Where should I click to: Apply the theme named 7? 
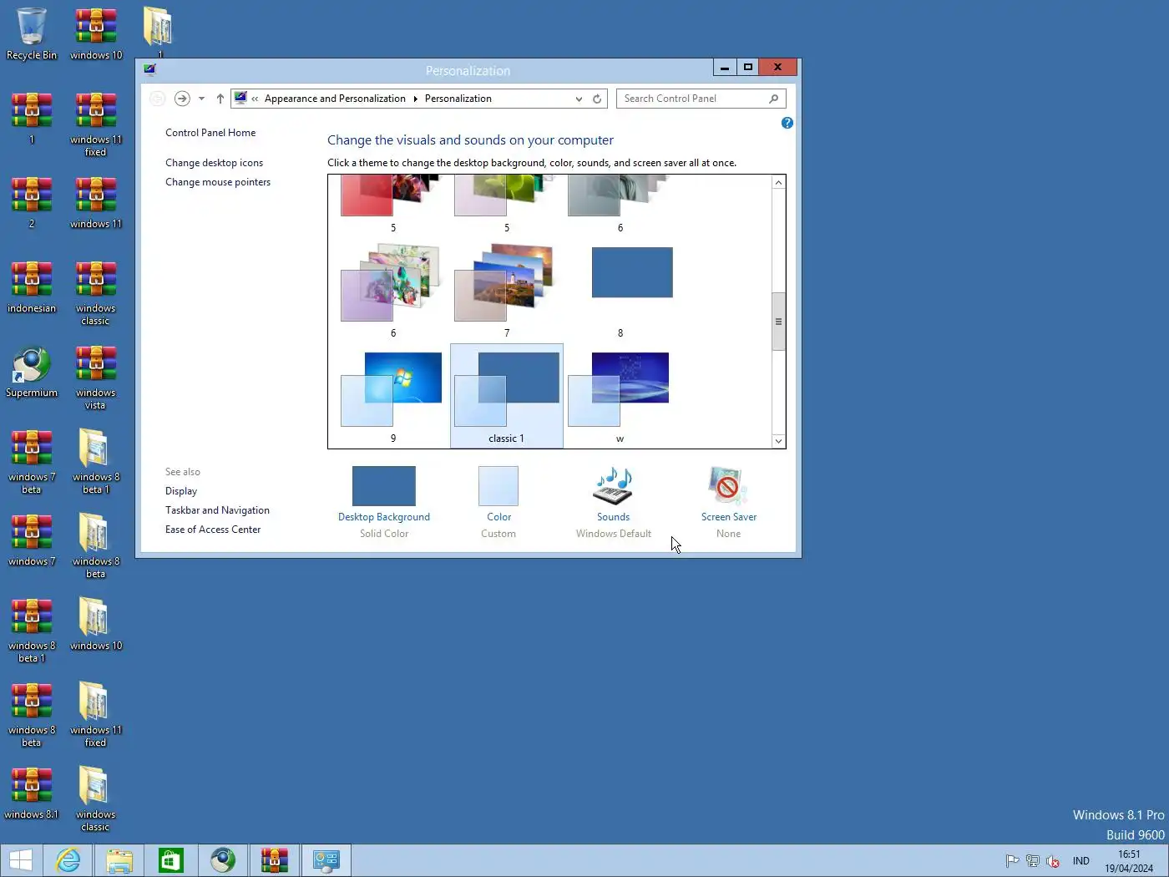(x=506, y=290)
